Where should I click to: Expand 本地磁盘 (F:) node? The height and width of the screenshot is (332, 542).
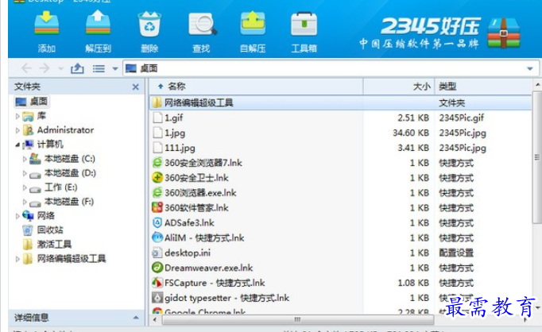click(25, 202)
